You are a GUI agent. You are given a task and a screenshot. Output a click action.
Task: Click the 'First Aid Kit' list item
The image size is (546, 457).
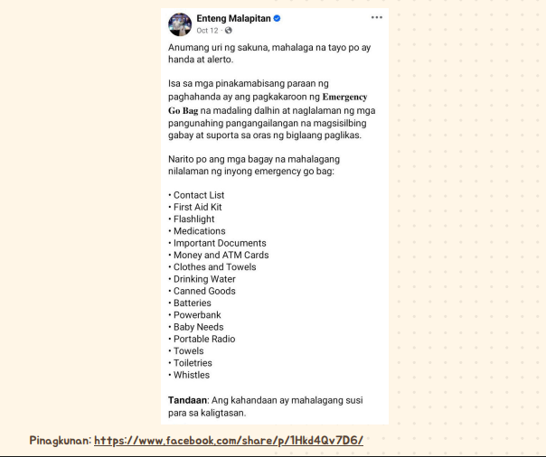click(x=197, y=207)
